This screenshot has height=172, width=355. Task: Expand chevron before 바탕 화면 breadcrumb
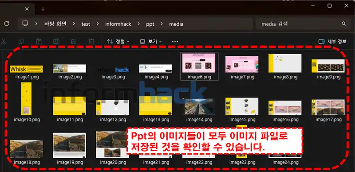tap(36, 24)
